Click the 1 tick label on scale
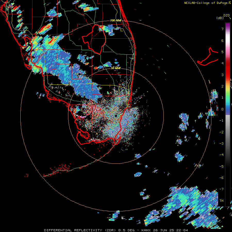This screenshot has width=232, height=232. point(222,98)
